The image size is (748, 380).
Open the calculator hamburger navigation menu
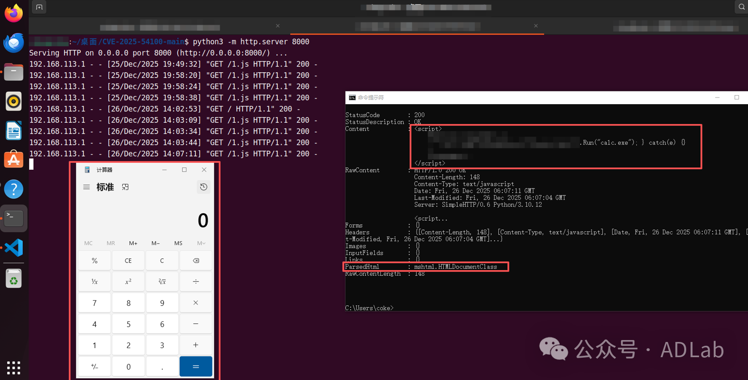(87, 187)
